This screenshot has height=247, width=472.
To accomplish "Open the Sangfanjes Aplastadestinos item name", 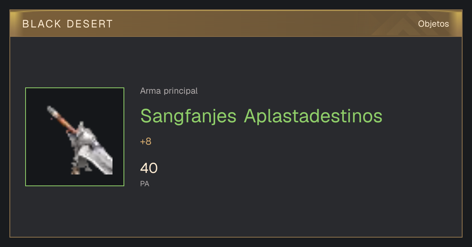I will (261, 116).
